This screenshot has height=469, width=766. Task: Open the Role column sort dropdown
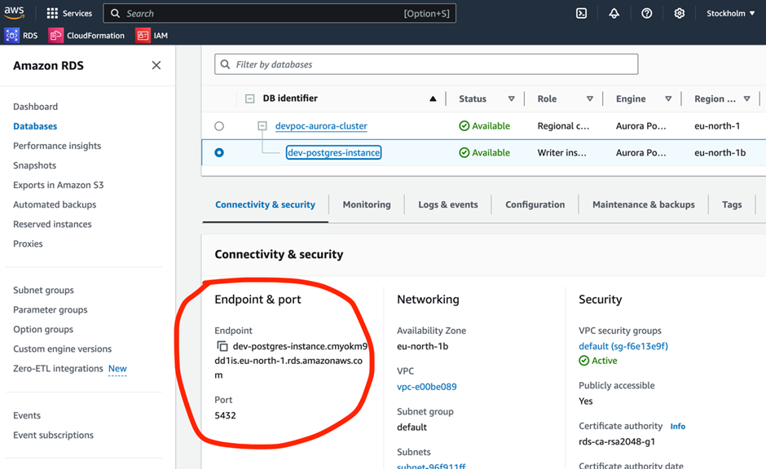click(x=590, y=99)
